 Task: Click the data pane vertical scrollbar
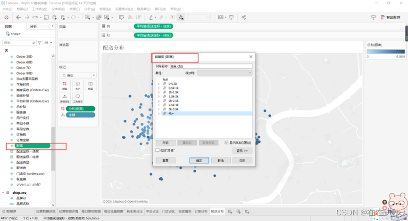point(53,149)
